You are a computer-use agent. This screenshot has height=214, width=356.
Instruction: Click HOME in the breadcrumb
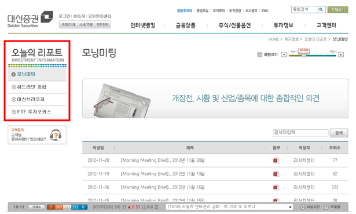274,39
